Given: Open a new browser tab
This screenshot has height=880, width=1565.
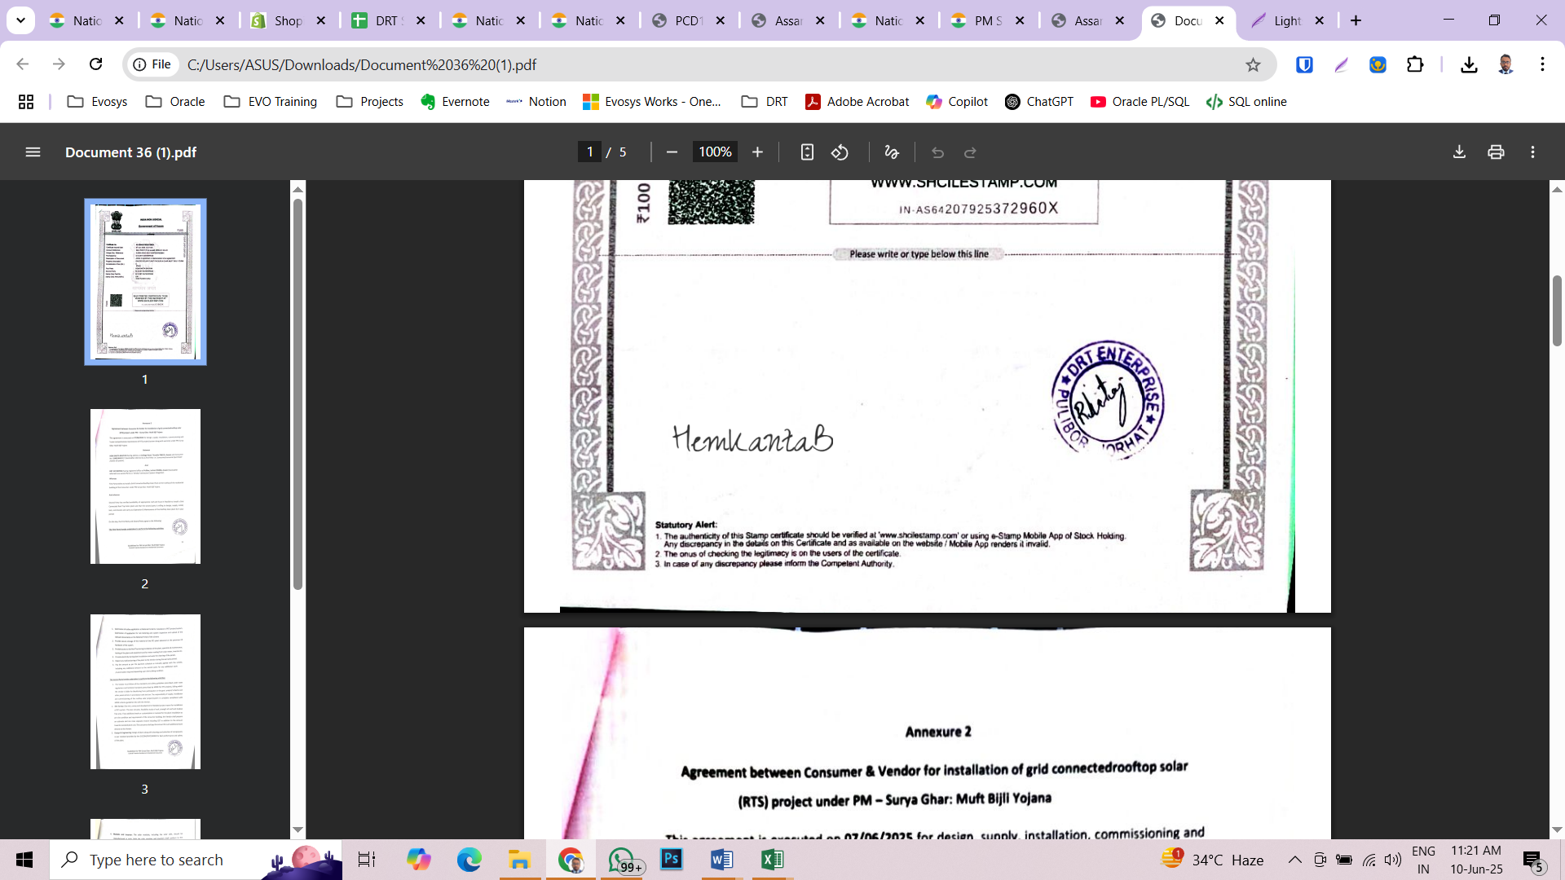Looking at the screenshot, I should tap(1356, 20).
